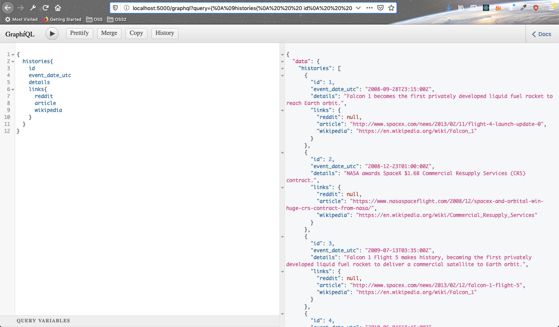Select the Commercial_Resupply_Services wikipedia URL

(x=446, y=215)
